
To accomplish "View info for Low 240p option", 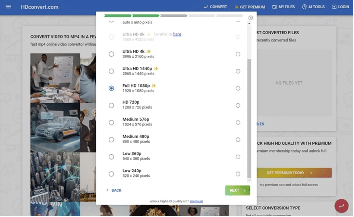I will [x=238, y=174].
